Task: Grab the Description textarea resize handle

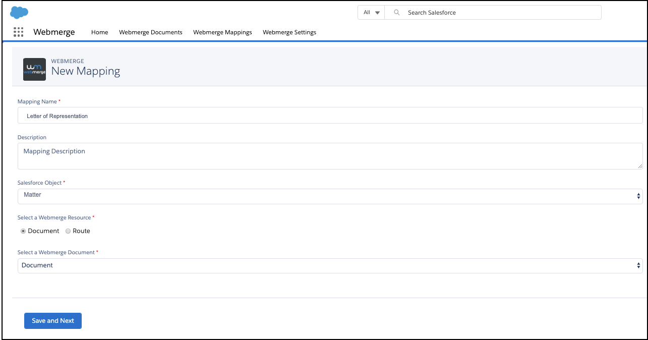Action: point(640,166)
